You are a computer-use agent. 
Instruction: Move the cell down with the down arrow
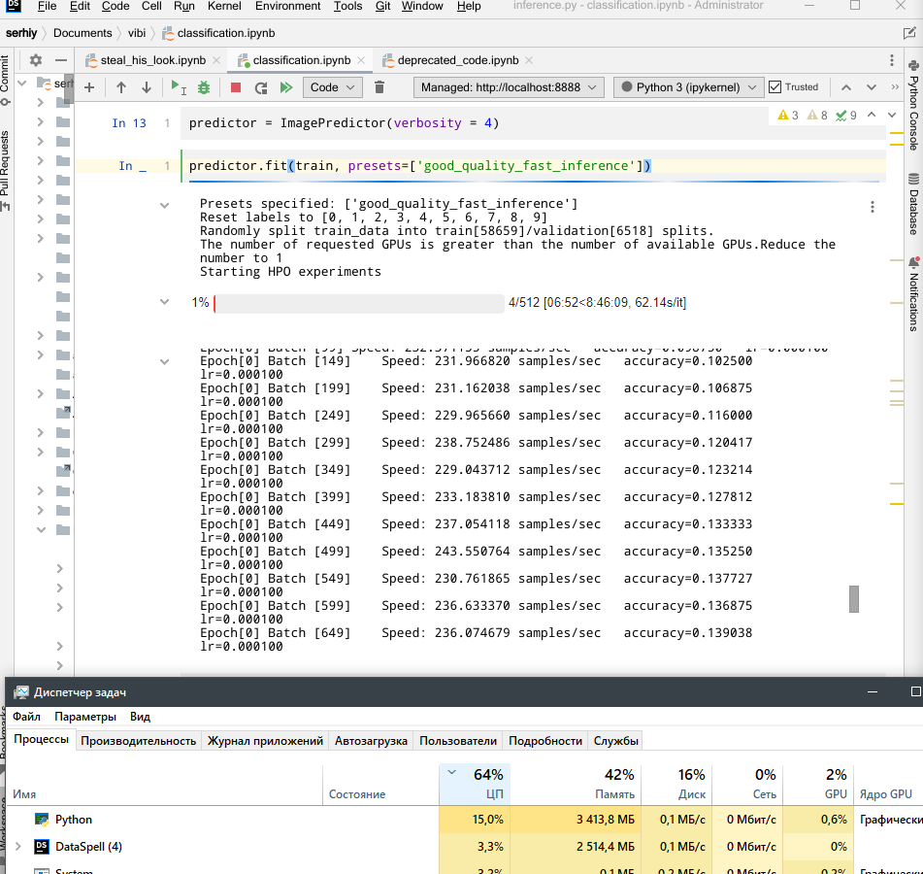click(147, 87)
